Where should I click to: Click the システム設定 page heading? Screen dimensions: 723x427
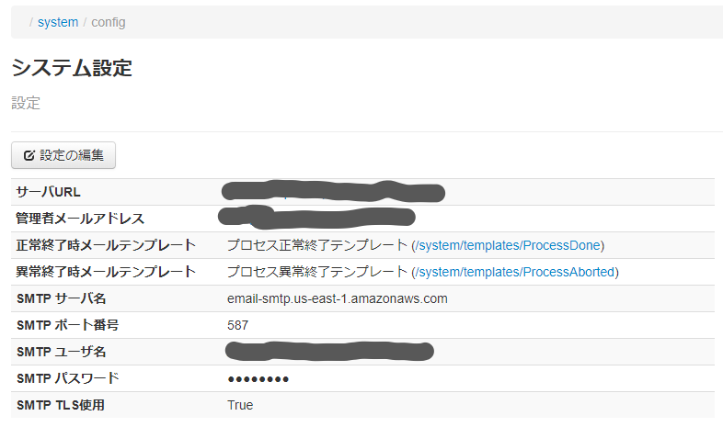pyautogui.click(x=72, y=69)
